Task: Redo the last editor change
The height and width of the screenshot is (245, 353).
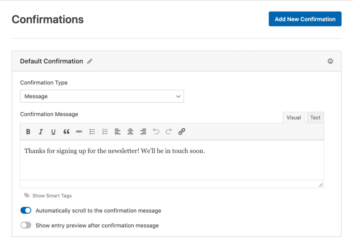Action: pyautogui.click(x=169, y=132)
